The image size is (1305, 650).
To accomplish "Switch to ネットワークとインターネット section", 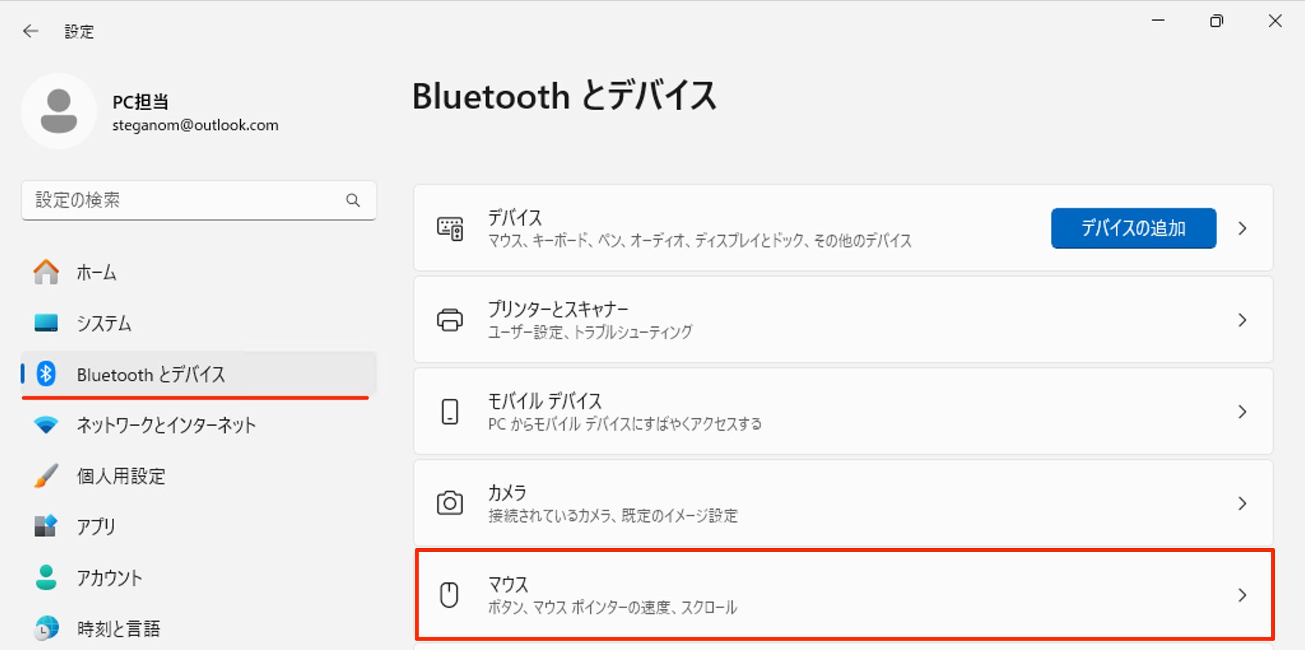I will [166, 425].
